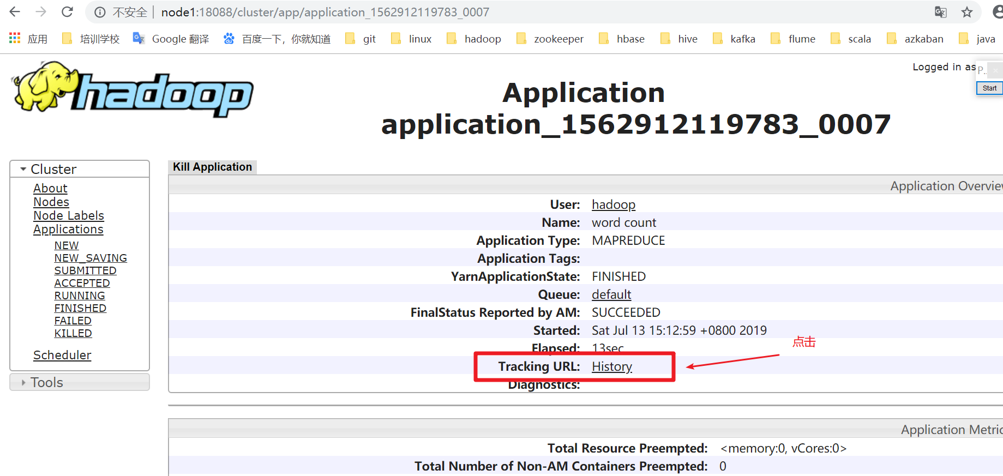Click the browser profile avatar icon

click(998, 12)
